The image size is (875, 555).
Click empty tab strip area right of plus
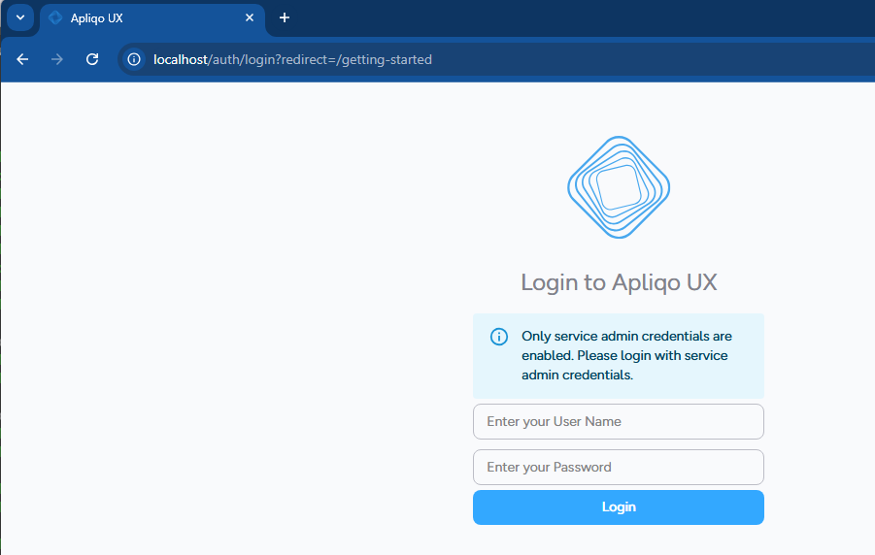(583, 17)
